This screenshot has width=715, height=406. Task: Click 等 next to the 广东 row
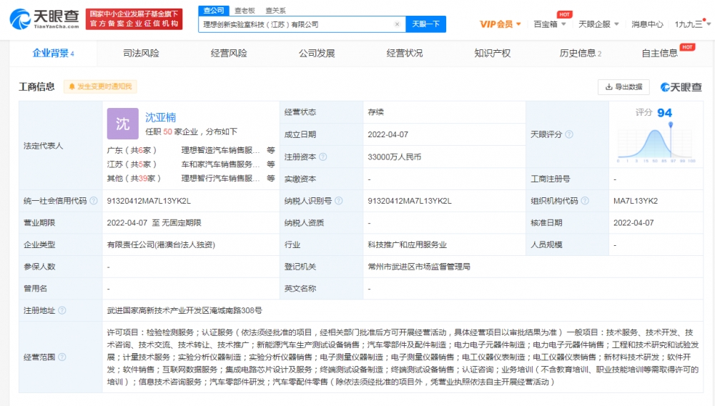[271, 150]
